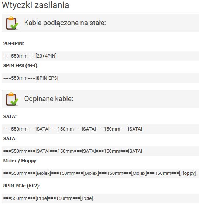
Task: Click the first Molex connector text
Action: point(43,173)
